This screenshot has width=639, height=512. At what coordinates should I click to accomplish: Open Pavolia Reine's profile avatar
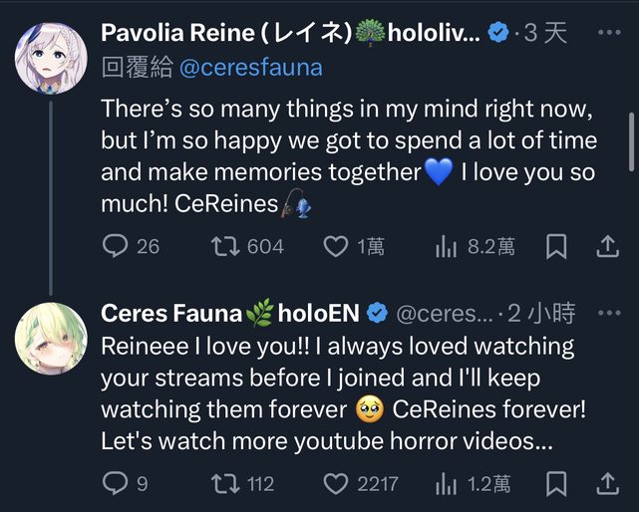coord(50,55)
